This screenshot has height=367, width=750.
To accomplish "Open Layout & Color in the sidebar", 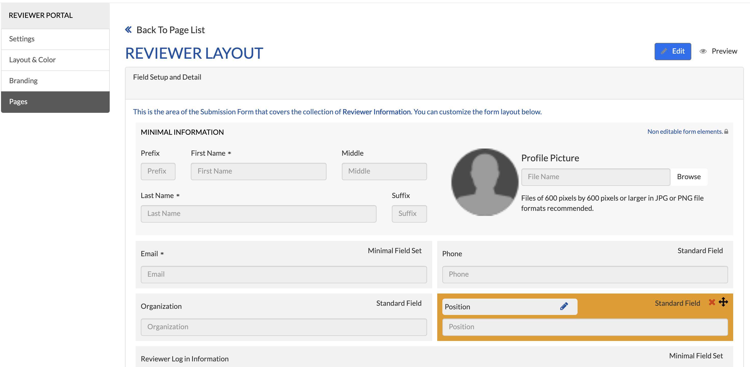I will tap(55, 60).
